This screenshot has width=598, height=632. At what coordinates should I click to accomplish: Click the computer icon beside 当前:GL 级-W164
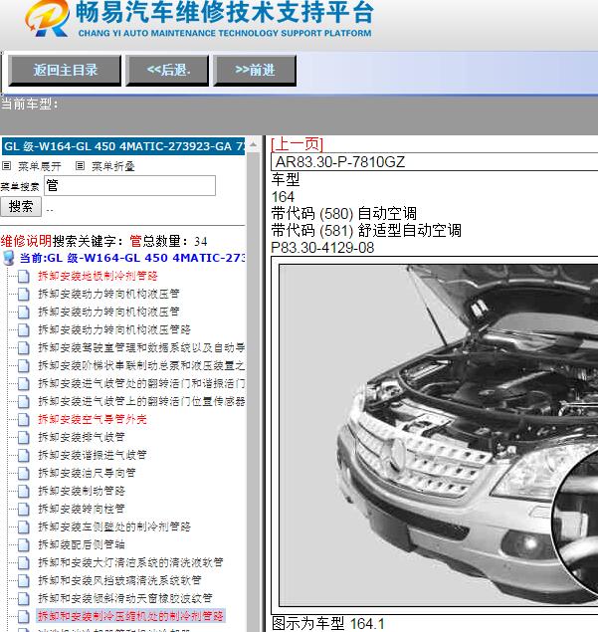[x=9, y=258]
